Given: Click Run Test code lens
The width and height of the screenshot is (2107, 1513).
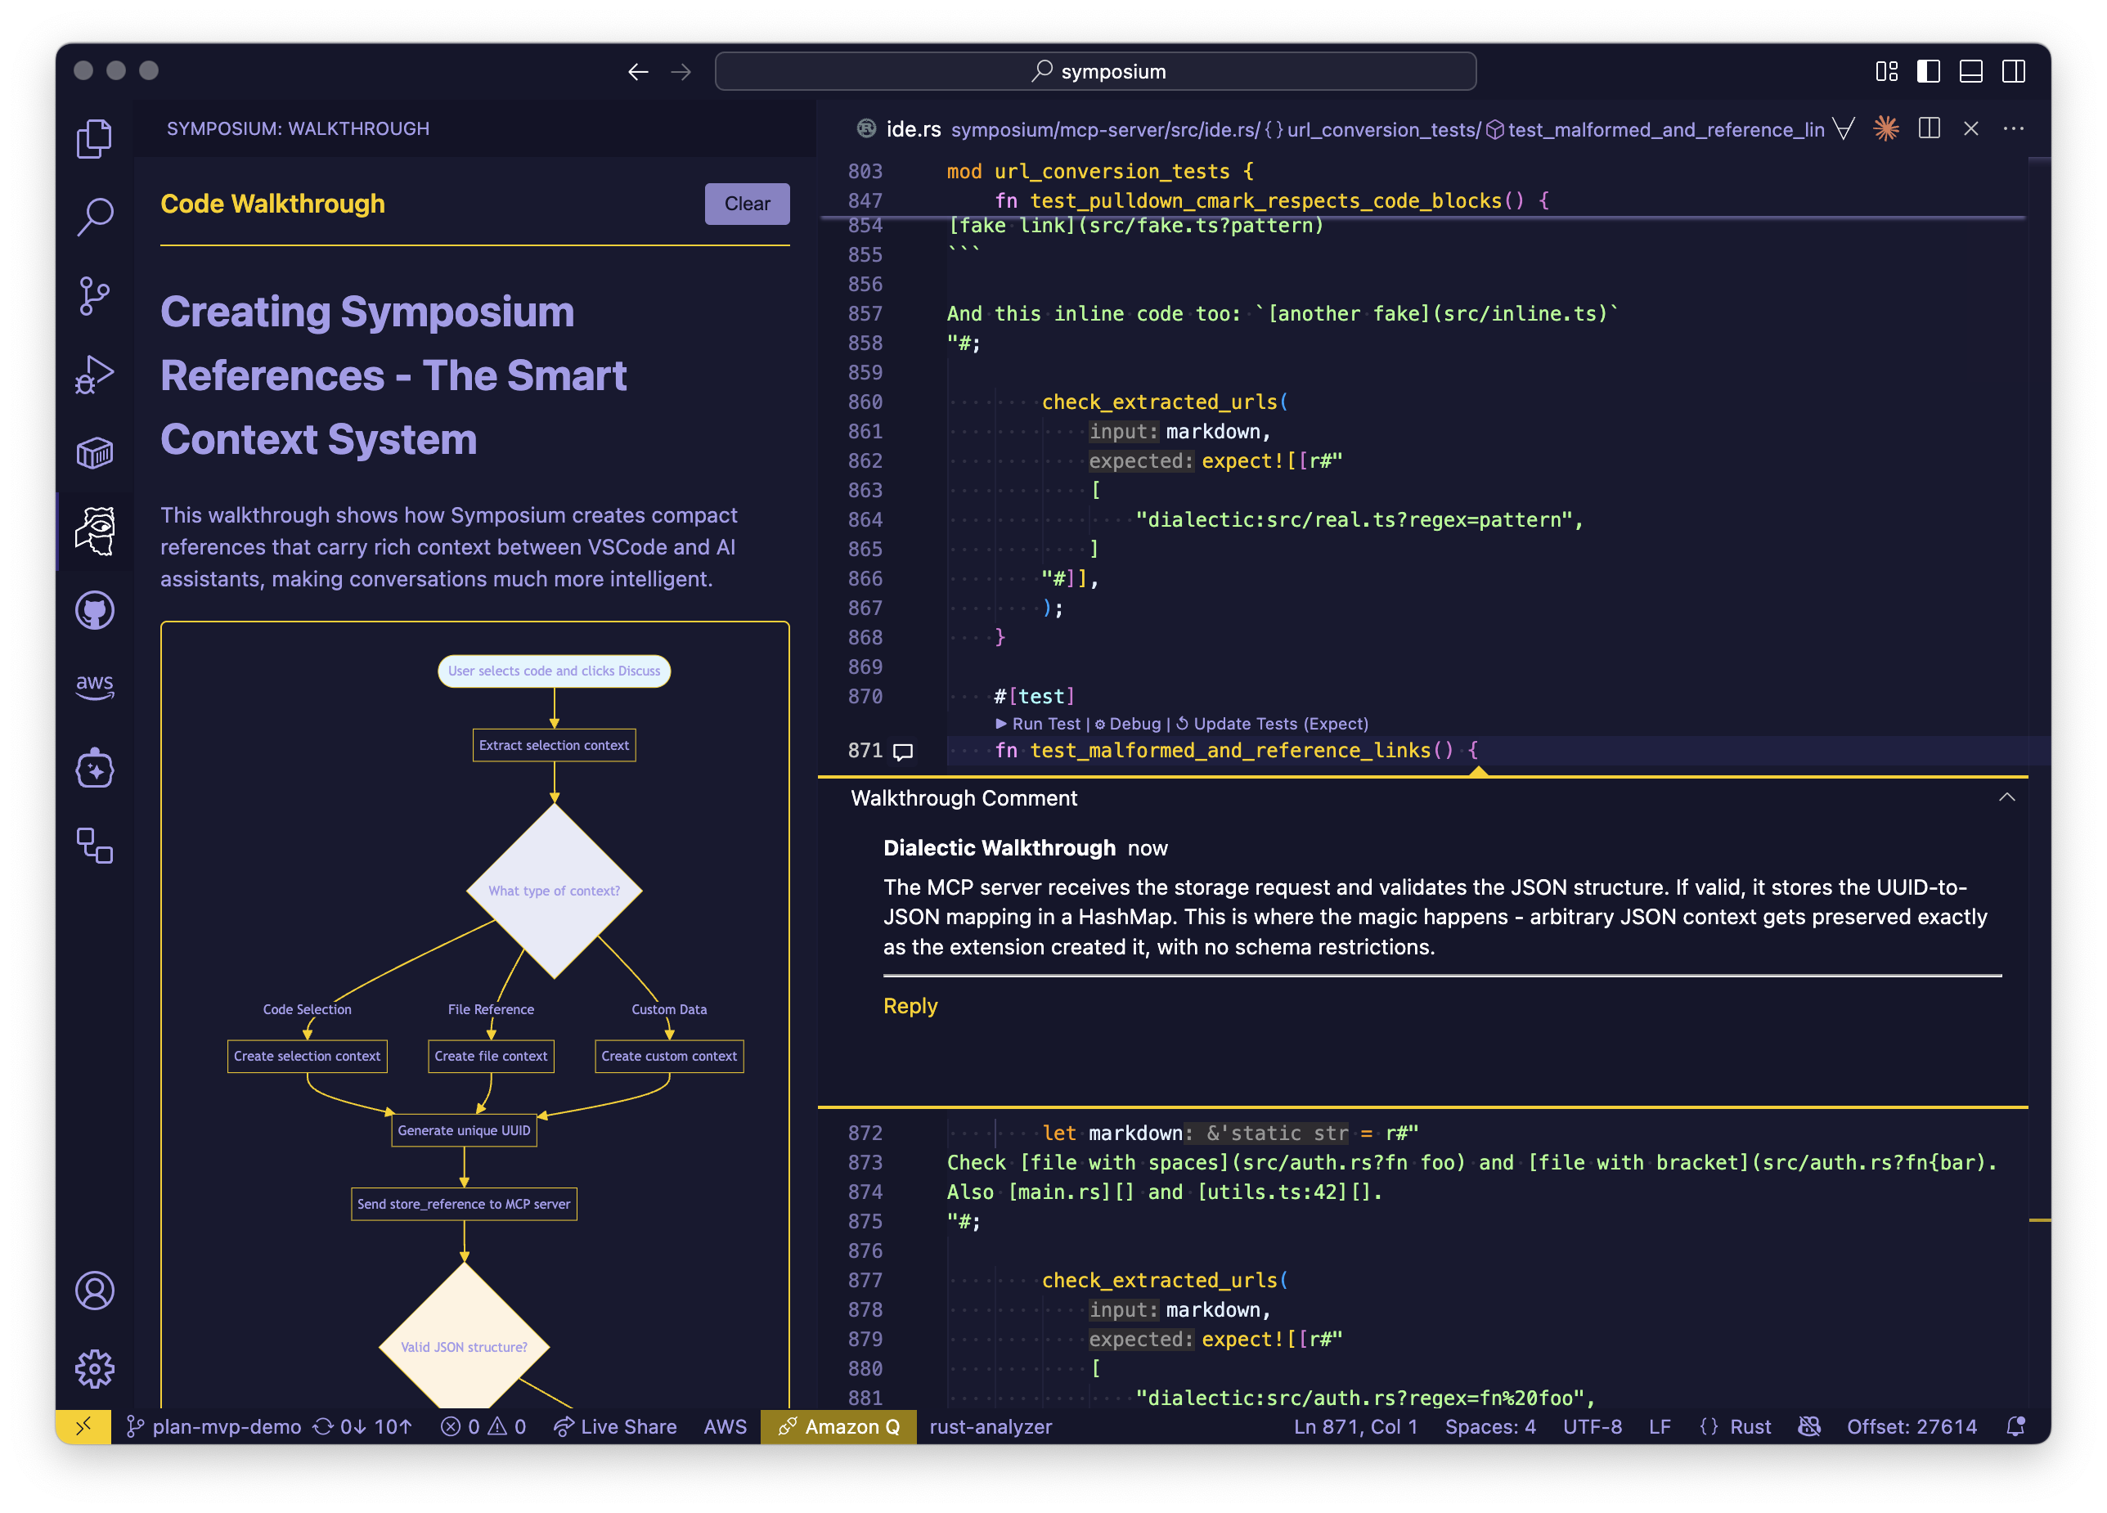Looking at the screenshot, I should (1038, 724).
